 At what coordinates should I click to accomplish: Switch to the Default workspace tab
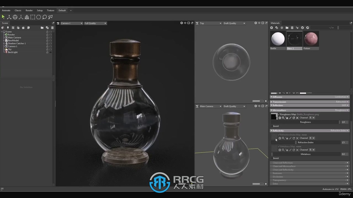pyautogui.click(x=62, y=10)
